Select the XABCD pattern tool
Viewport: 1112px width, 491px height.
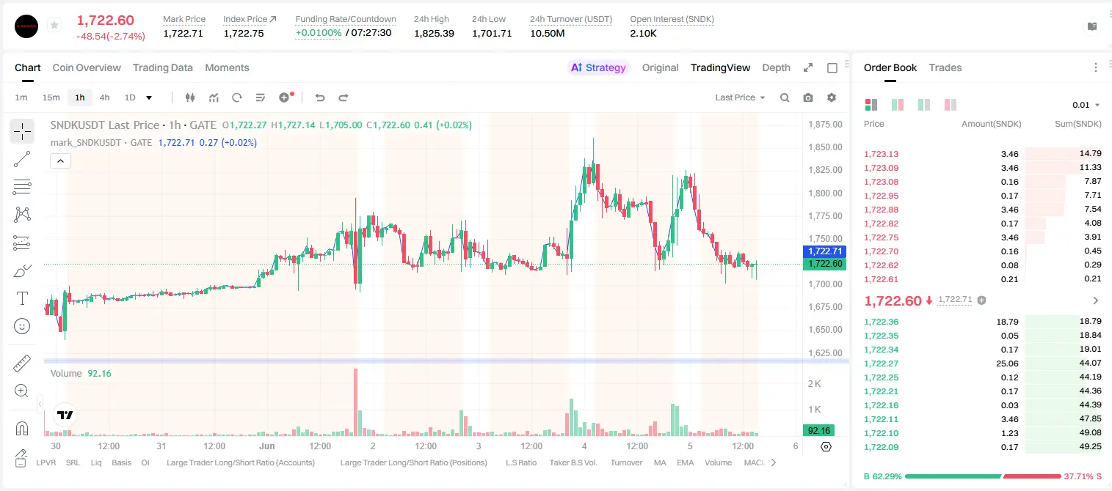click(22, 215)
